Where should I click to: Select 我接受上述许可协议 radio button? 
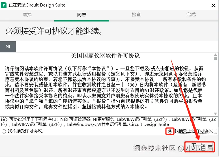tap(170, 131)
